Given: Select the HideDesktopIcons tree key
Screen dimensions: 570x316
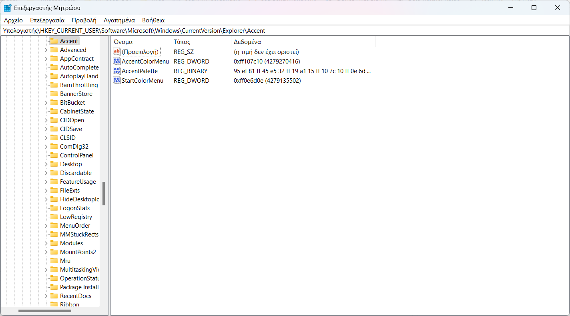Looking at the screenshot, I should coord(79,199).
